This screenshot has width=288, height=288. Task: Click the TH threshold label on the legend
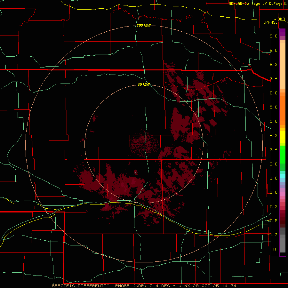click(275, 249)
